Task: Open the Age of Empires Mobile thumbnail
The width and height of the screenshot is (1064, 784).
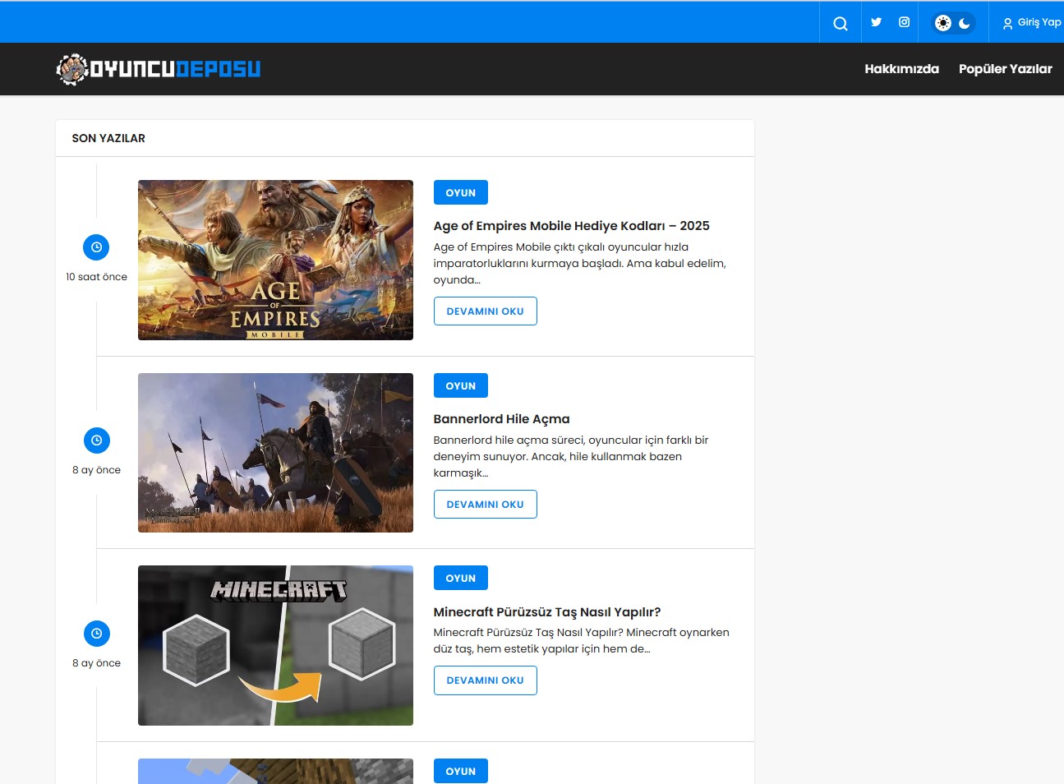Action: tap(275, 260)
